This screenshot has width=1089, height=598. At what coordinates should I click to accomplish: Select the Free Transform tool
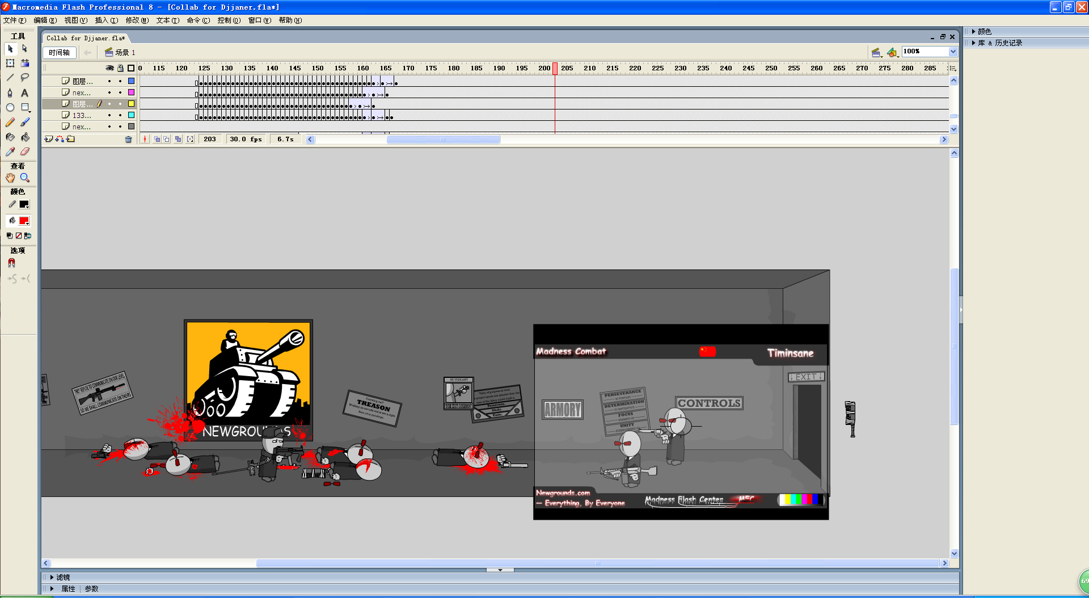click(x=10, y=63)
